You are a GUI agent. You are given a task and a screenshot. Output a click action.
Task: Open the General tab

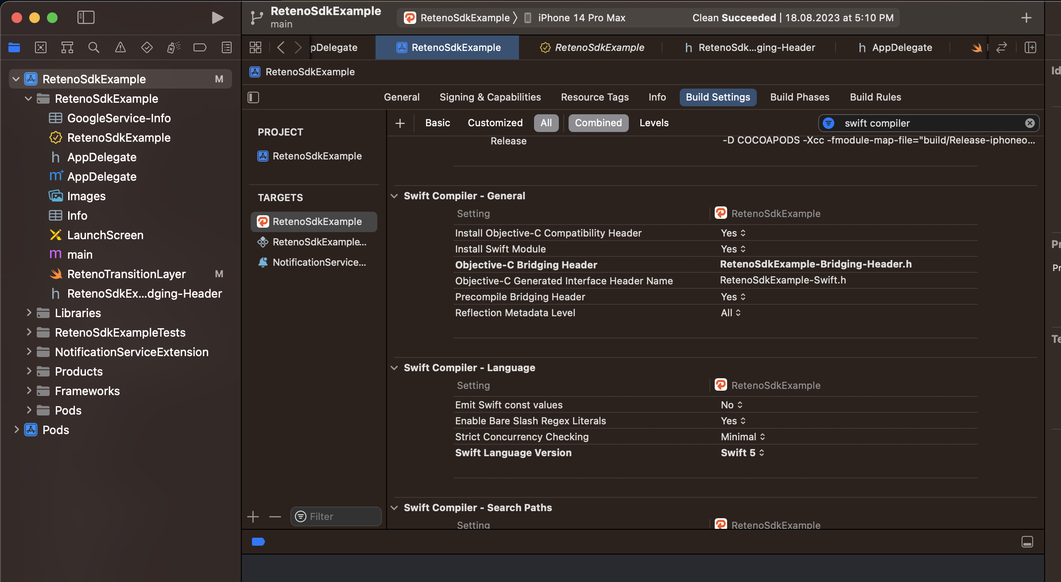pos(402,97)
